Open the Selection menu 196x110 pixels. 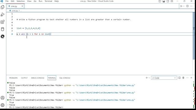pyautogui.click(x=21, y=1)
